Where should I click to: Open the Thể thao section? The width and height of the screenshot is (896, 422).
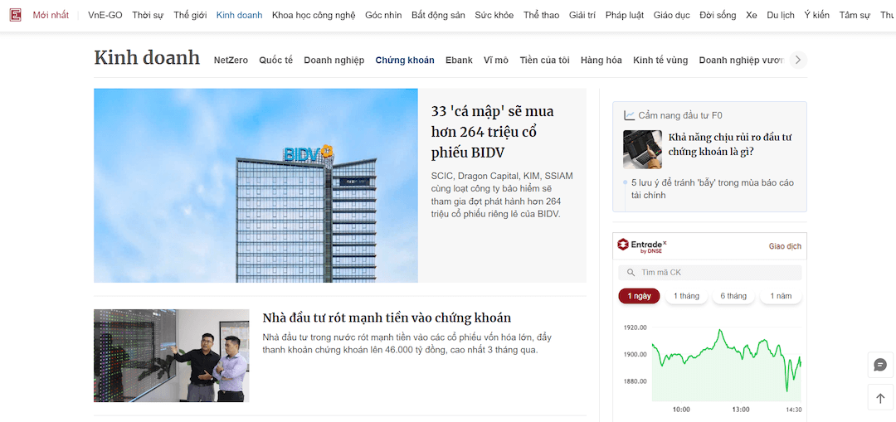coord(541,16)
